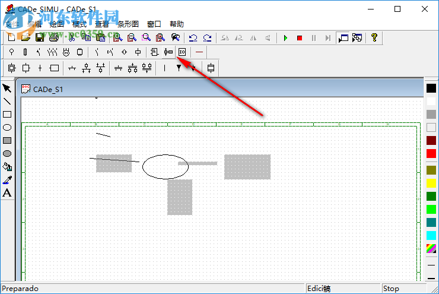Open the 绘图 menu
439x294 pixels.
coord(57,24)
